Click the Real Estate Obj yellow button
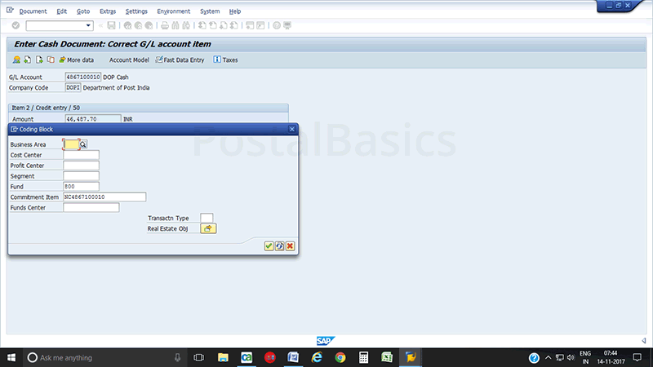The height and width of the screenshot is (367, 653). pos(208,229)
